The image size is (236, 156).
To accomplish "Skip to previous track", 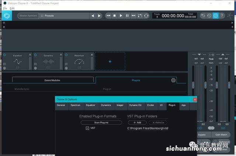I will (108, 15).
